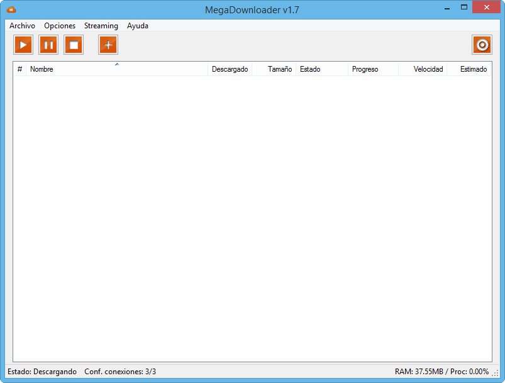This screenshot has width=505, height=383.
Task: Start downloads with the orange play button
Action: click(x=23, y=45)
